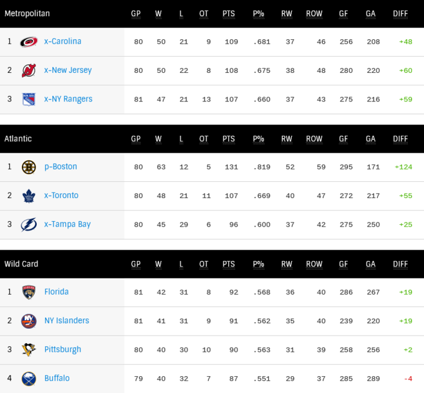Visit the Pittsburgh team page link
This screenshot has height=393, width=424.
62,349
